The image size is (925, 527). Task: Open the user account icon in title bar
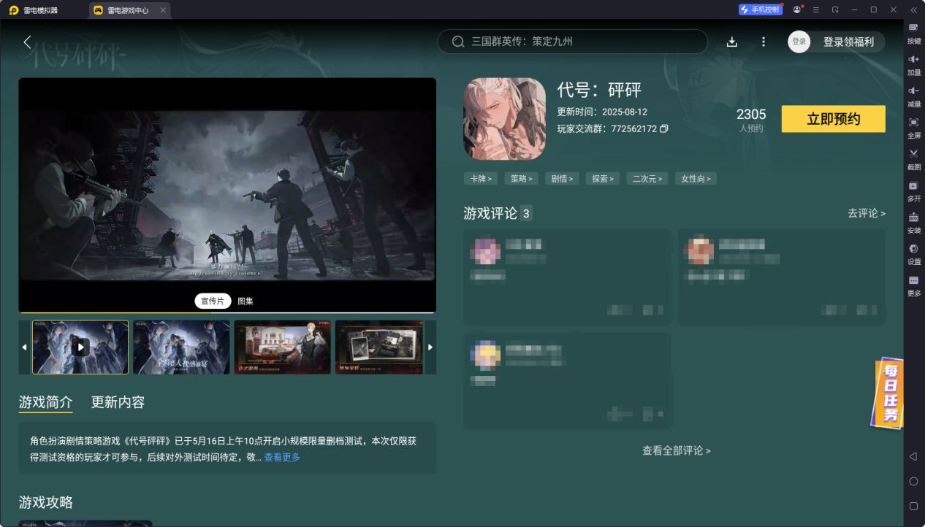pyautogui.click(x=797, y=9)
